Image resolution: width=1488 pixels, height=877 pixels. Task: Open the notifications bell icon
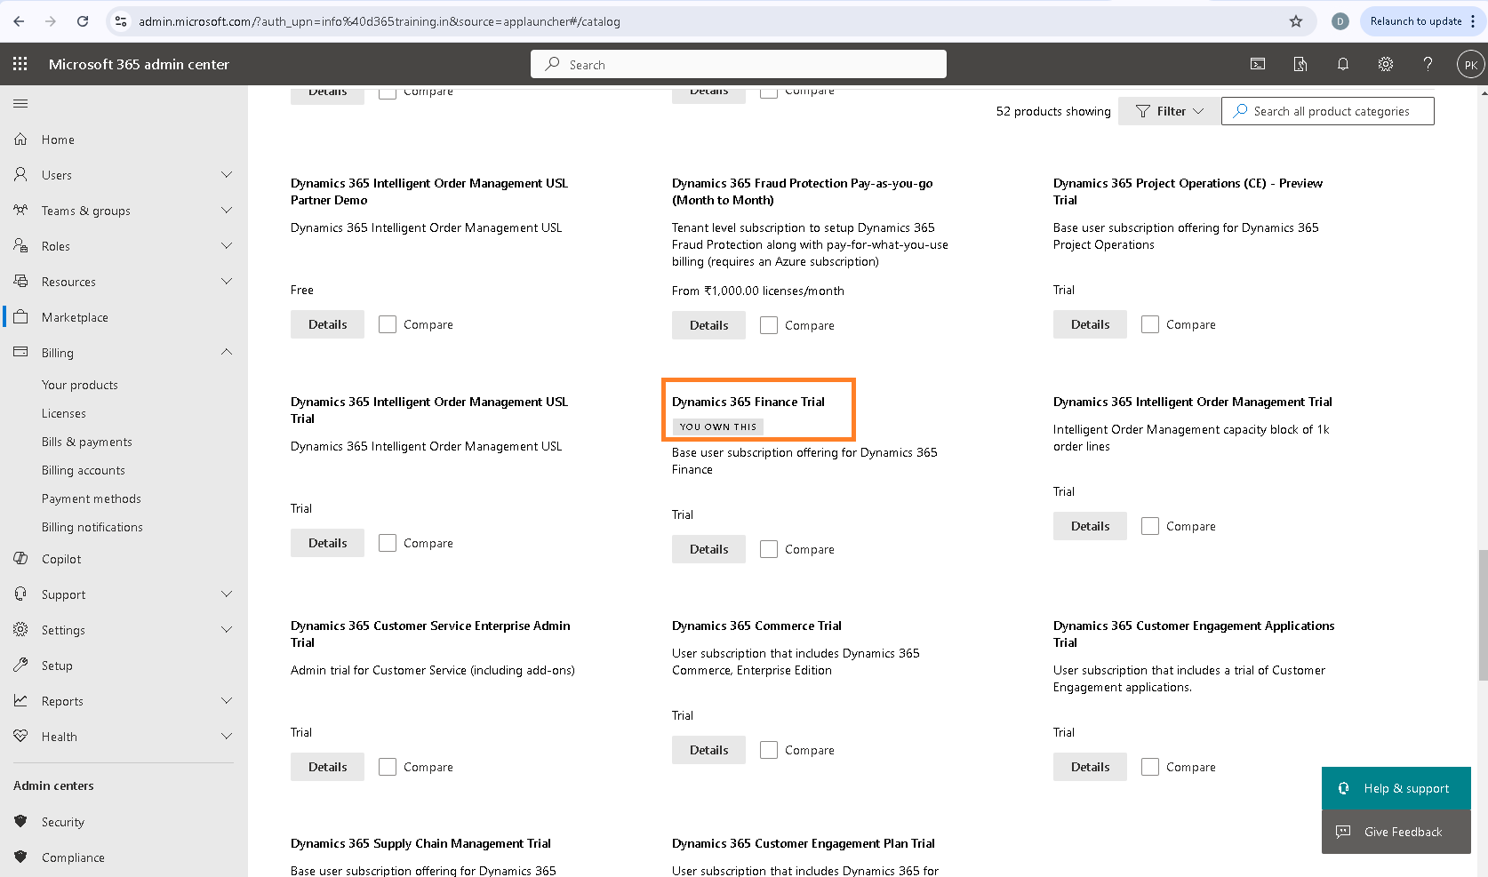(x=1343, y=64)
